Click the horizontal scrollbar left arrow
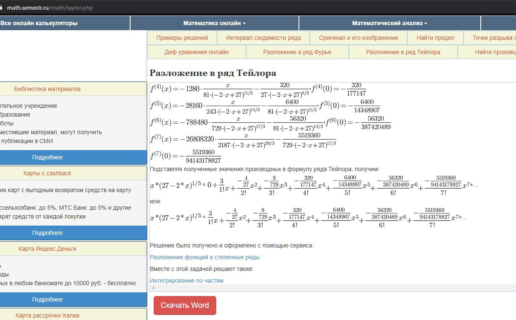Image resolution: width=516 pixels, height=320 pixels. pyautogui.click(x=153, y=288)
